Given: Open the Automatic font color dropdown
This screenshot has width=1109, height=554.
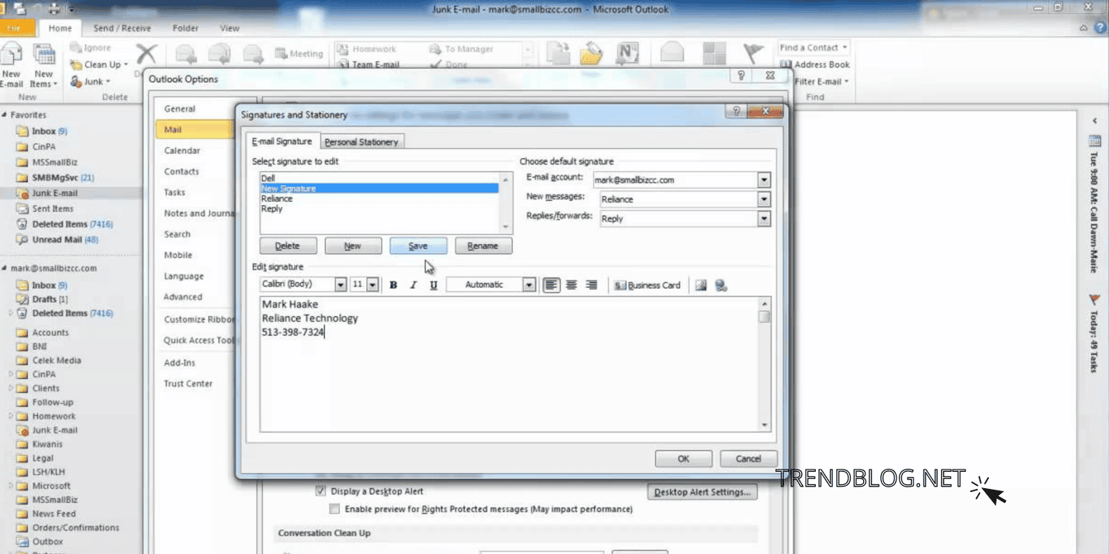Looking at the screenshot, I should point(529,284).
